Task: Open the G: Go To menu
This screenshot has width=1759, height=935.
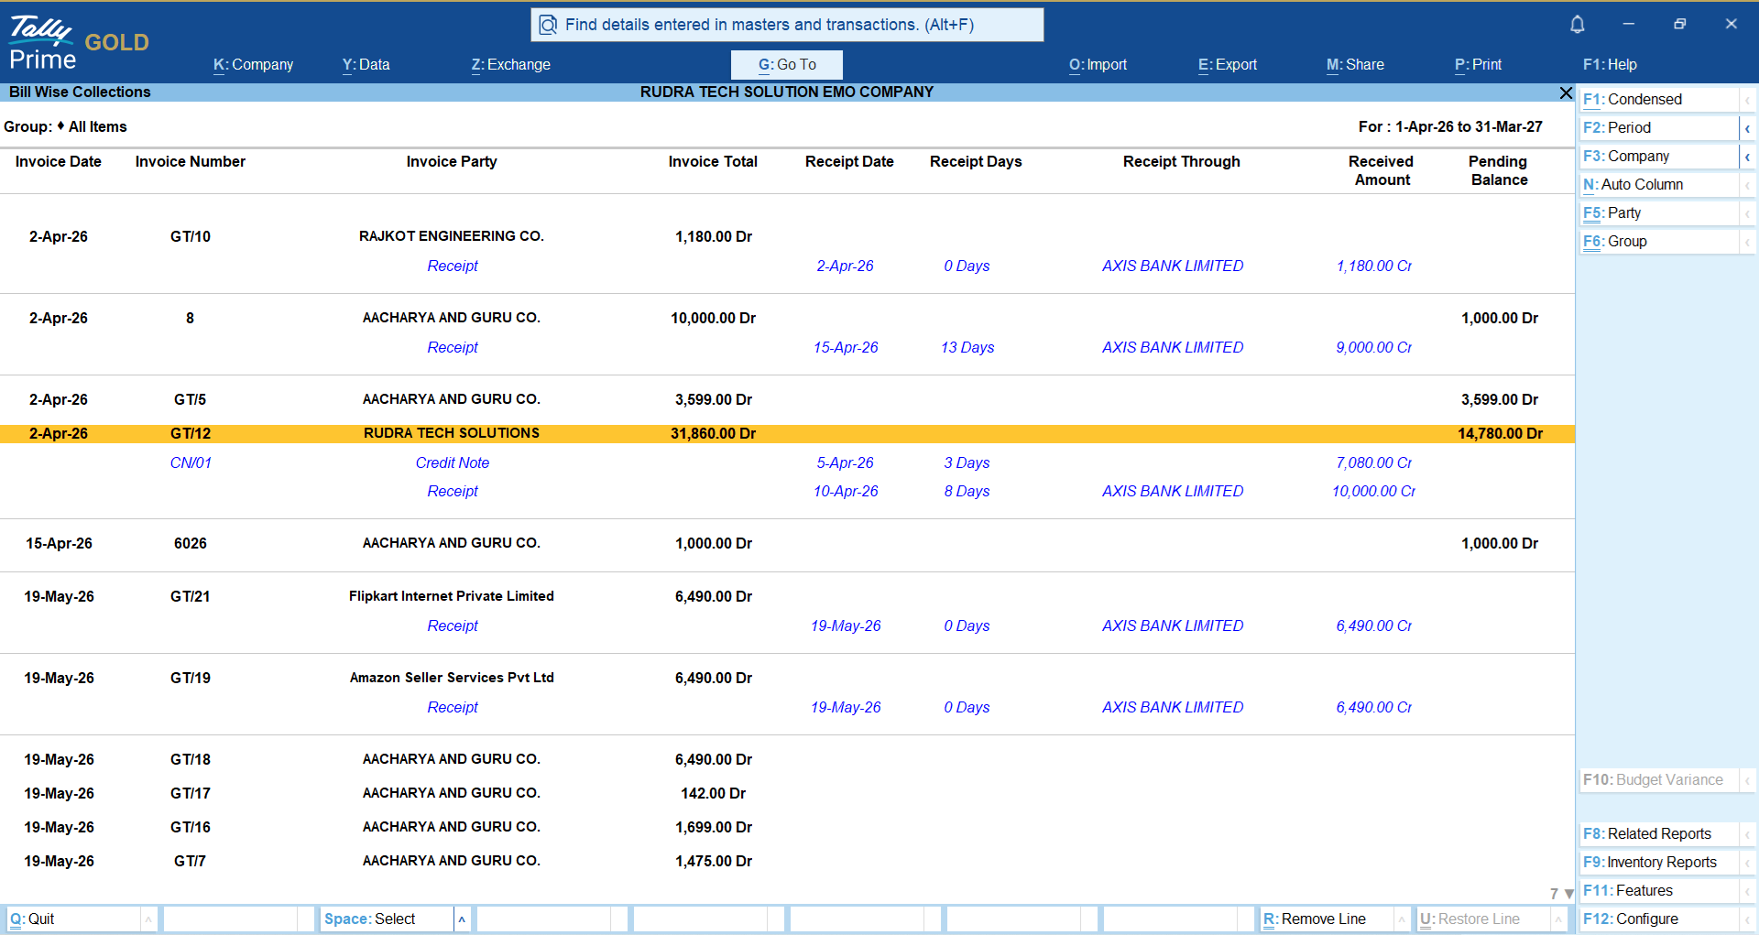Action: click(x=787, y=65)
